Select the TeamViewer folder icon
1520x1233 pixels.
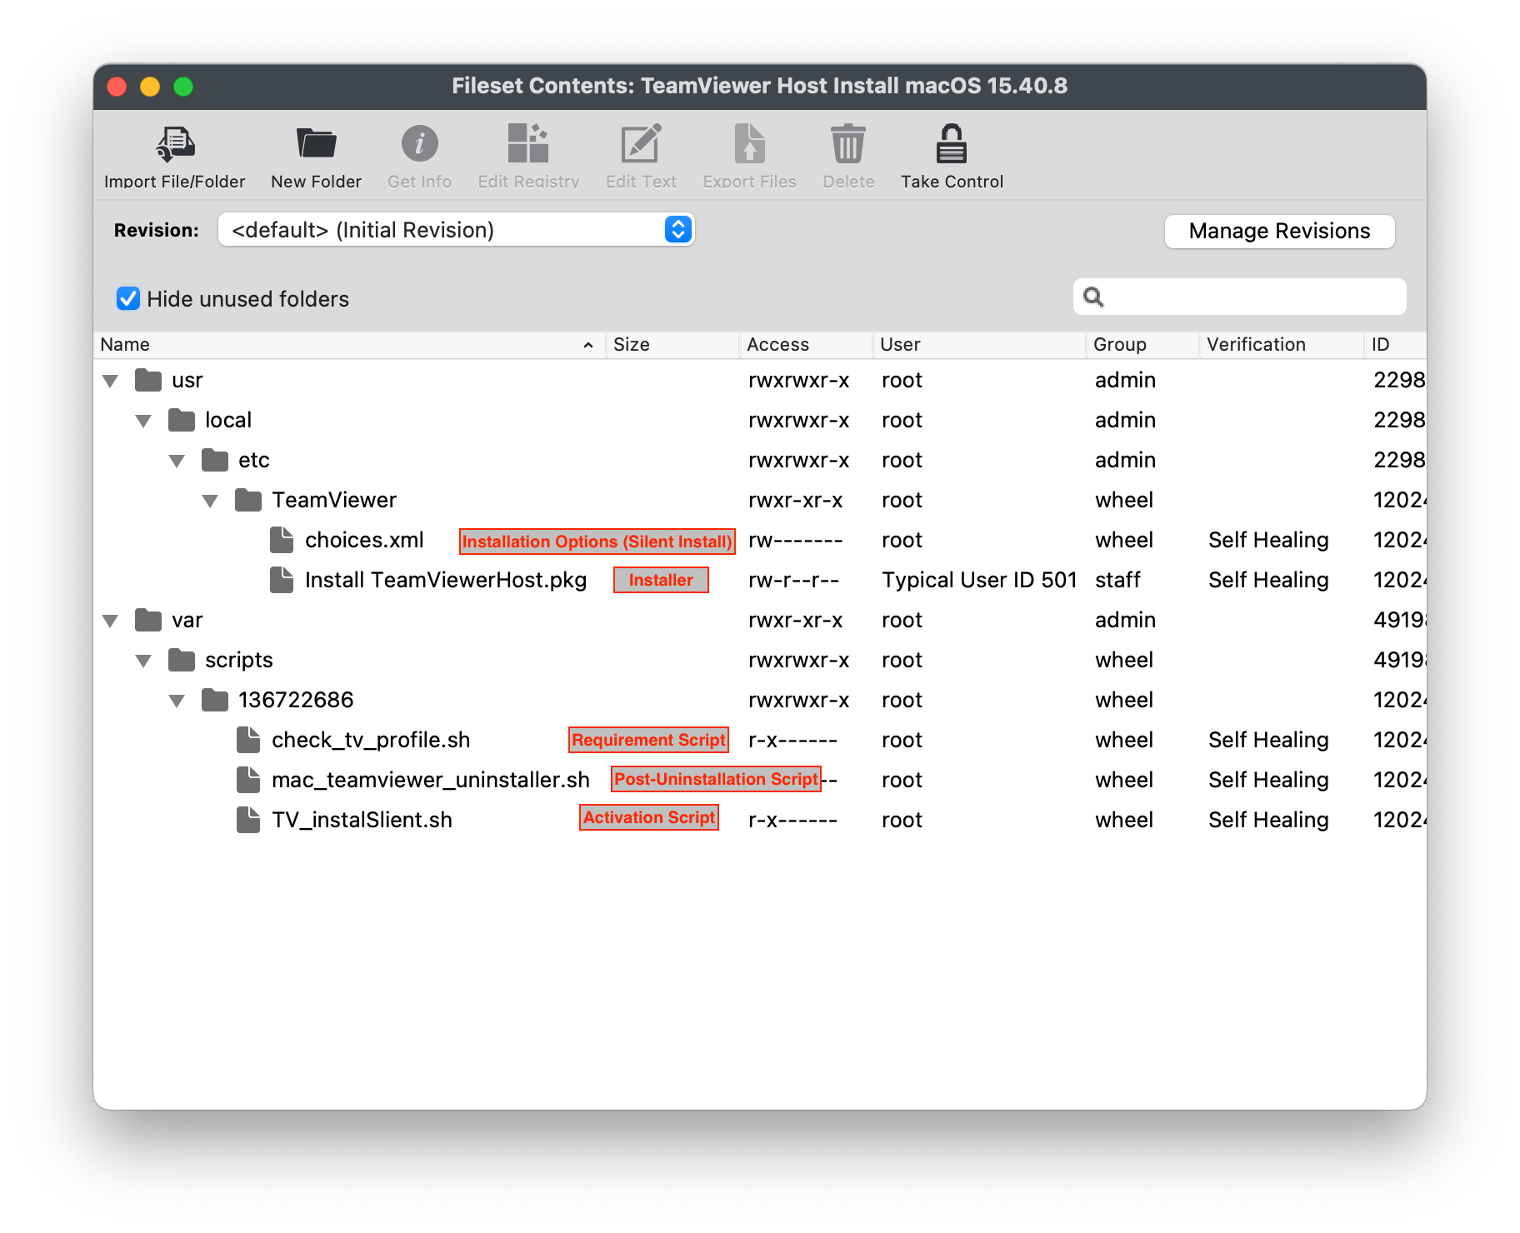tap(248, 501)
